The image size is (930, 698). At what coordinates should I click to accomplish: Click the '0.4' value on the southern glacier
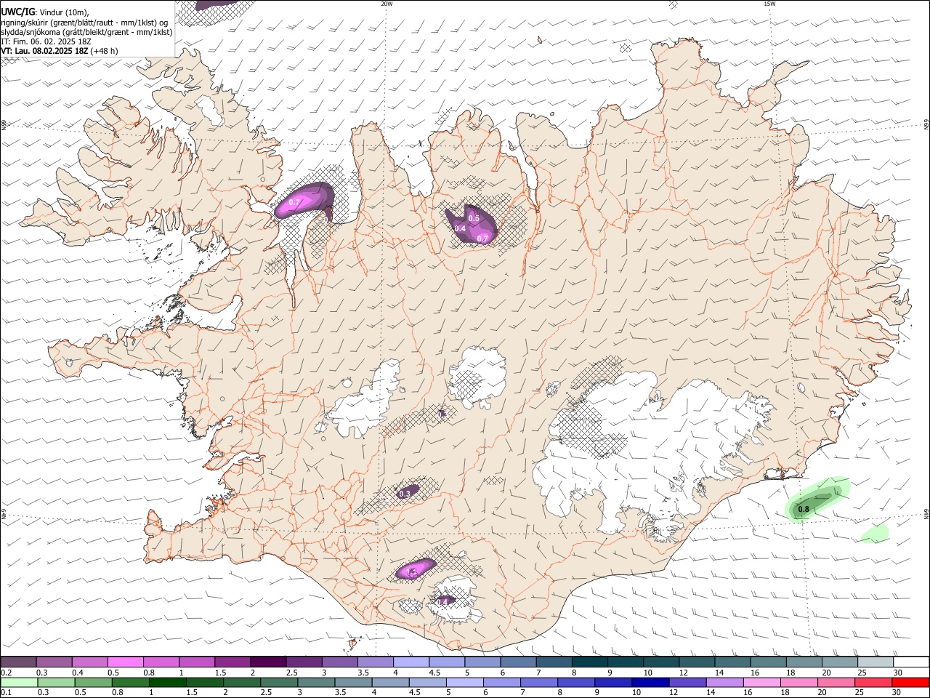(x=442, y=602)
